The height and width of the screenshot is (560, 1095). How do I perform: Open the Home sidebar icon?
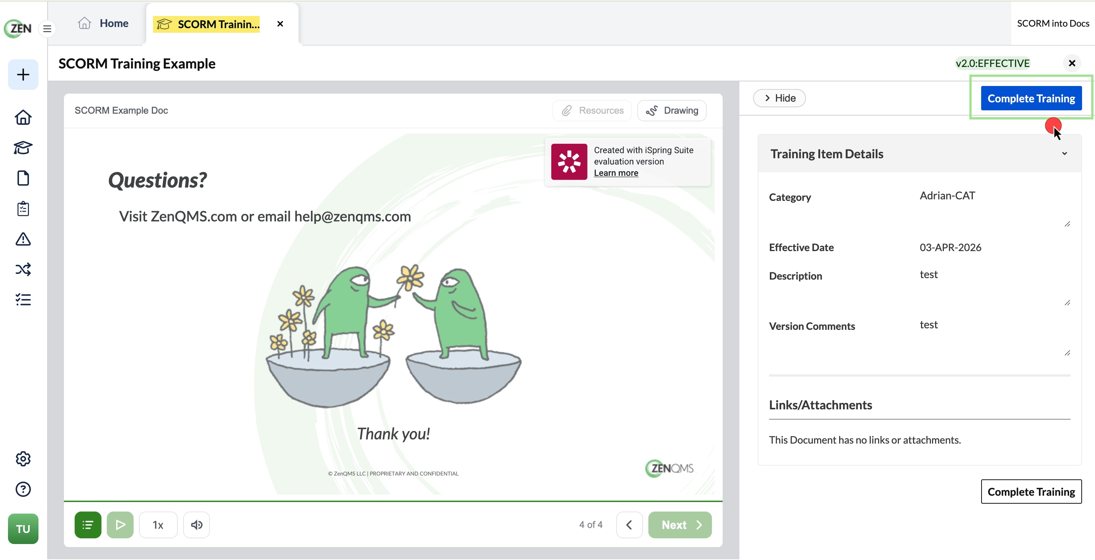(x=23, y=117)
